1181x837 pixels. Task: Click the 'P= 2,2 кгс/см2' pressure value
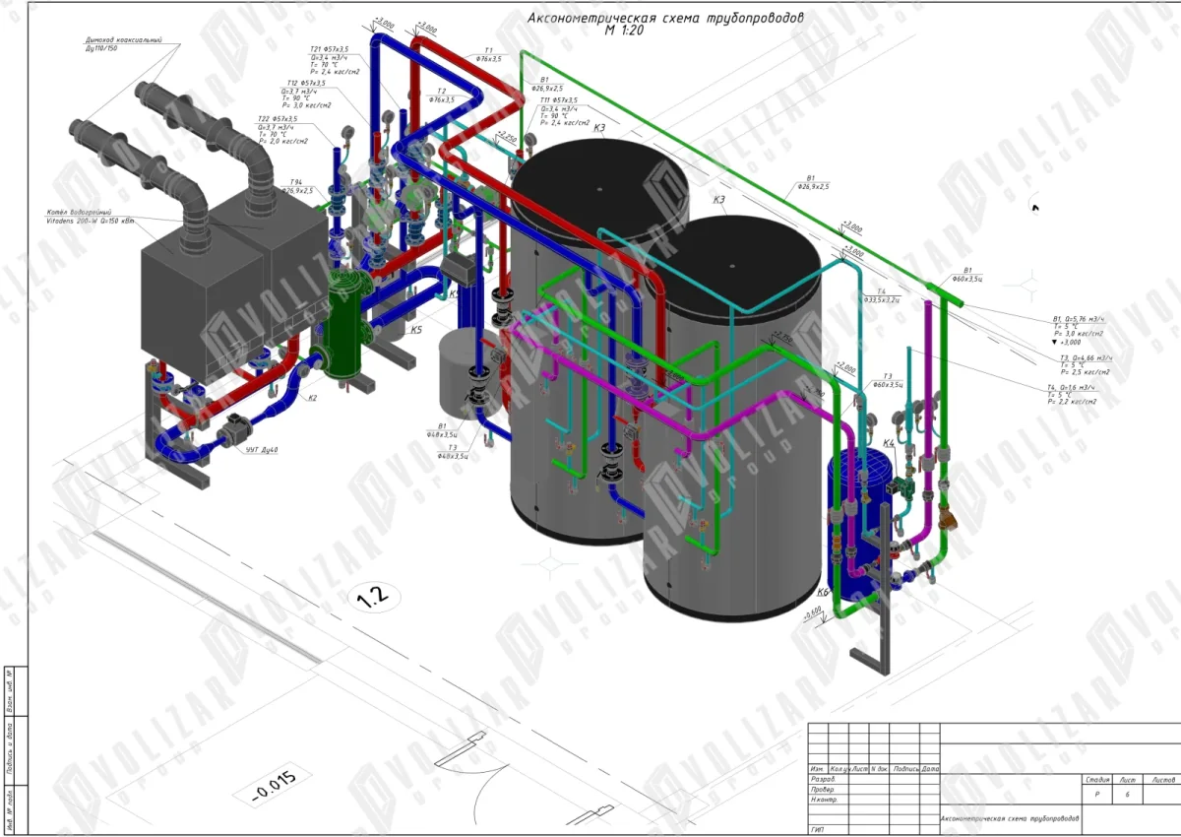pyautogui.click(x=1072, y=402)
